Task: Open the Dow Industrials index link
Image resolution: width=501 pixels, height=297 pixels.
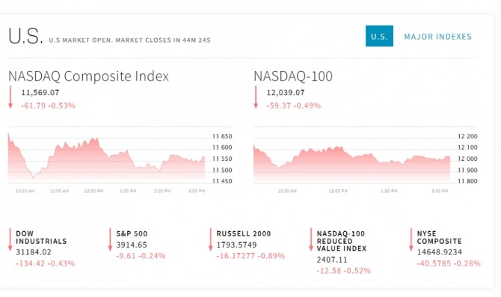Action: [41, 237]
